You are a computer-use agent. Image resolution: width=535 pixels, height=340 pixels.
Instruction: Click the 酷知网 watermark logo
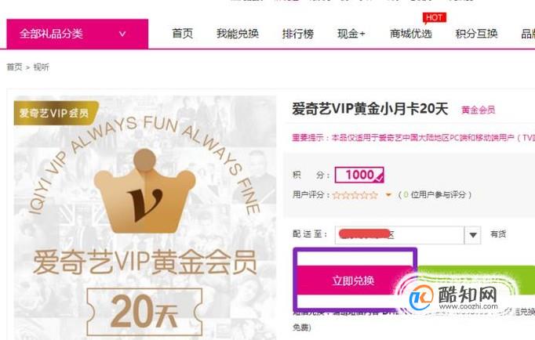coord(453,298)
